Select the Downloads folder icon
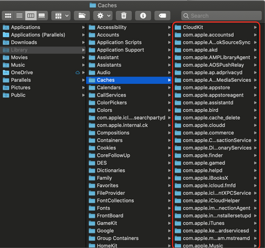Screen dimensions: 265x248 click(x=6, y=42)
